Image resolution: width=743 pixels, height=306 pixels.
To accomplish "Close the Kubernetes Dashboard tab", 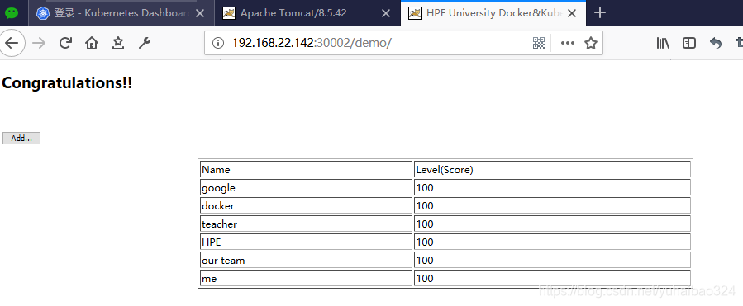I will pyautogui.click(x=200, y=13).
